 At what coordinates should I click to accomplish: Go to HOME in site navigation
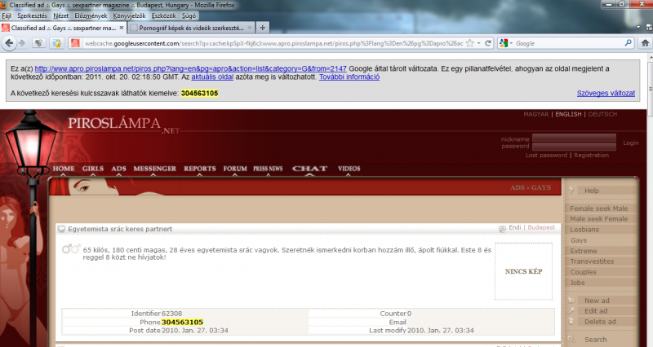(64, 169)
